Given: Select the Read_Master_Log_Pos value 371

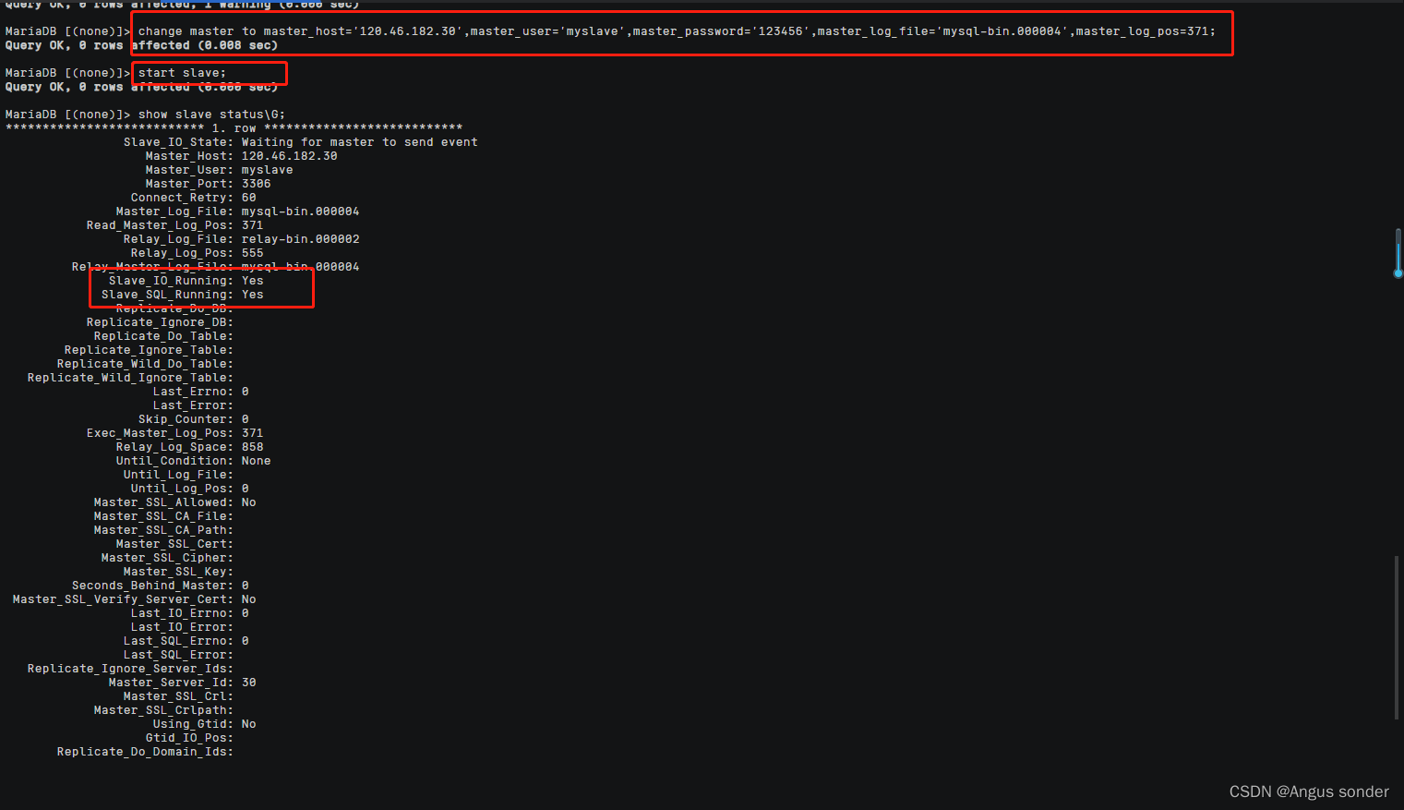Looking at the screenshot, I should coord(251,224).
